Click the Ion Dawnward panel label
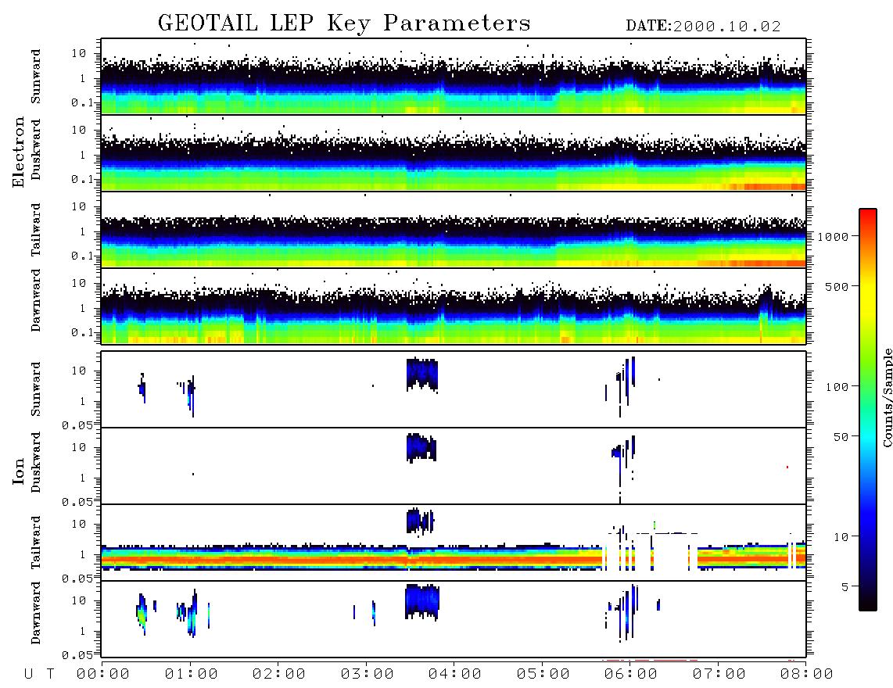This screenshot has width=893, height=688. click(x=36, y=613)
